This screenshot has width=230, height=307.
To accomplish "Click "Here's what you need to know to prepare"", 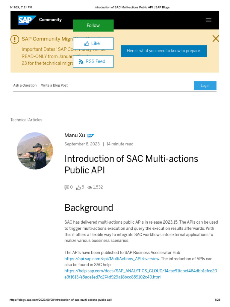I will (164, 51).
